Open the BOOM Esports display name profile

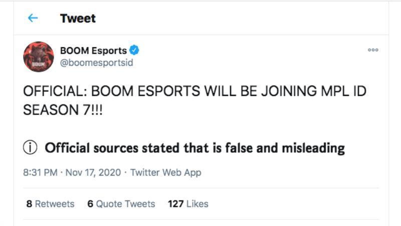93,51
